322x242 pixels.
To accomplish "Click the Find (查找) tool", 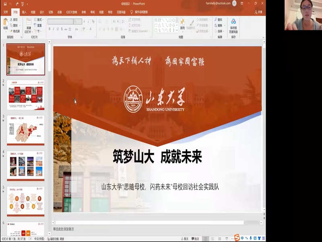I will 220,19.
